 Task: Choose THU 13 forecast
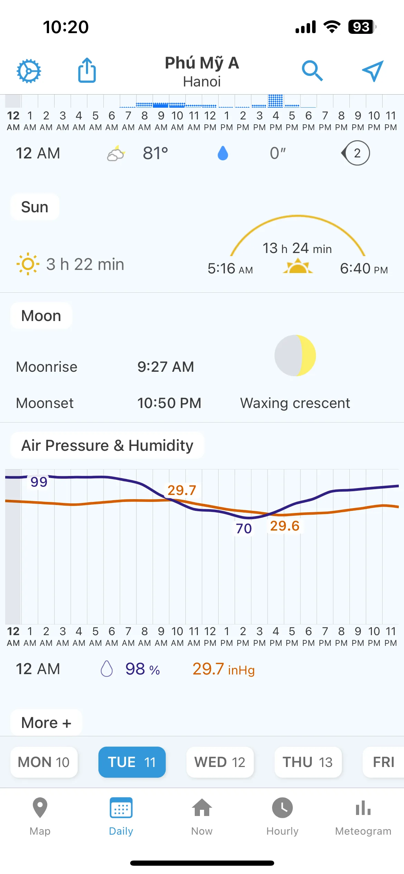(308, 762)
